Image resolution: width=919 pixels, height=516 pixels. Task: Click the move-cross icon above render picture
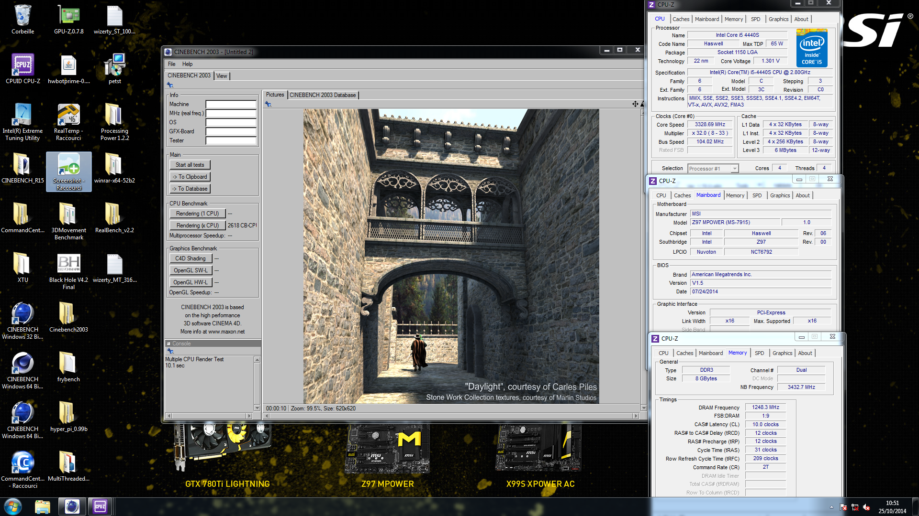(x=635, y=104)
